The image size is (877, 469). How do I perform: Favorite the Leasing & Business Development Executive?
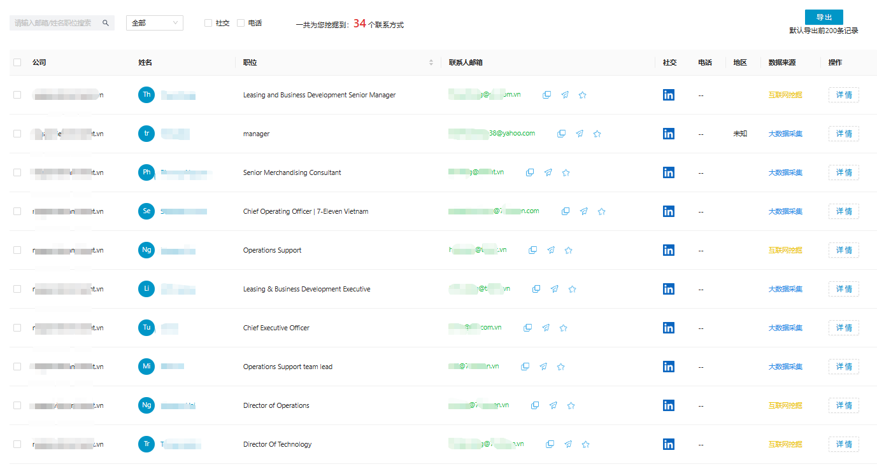(x=572, y=289)
